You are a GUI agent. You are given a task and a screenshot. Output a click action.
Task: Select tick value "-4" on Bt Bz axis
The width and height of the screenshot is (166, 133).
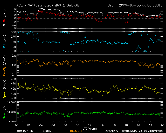(x=14, y=25)
